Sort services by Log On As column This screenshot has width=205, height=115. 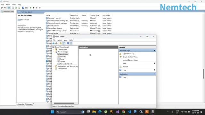click(106, 15)
